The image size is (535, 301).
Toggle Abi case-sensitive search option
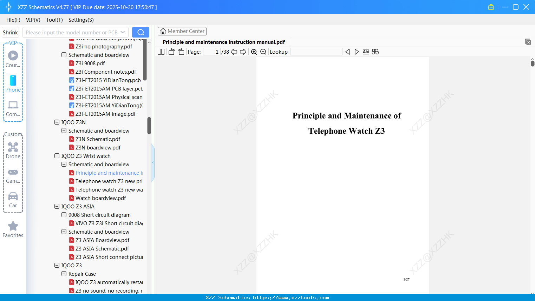(366, 52)
